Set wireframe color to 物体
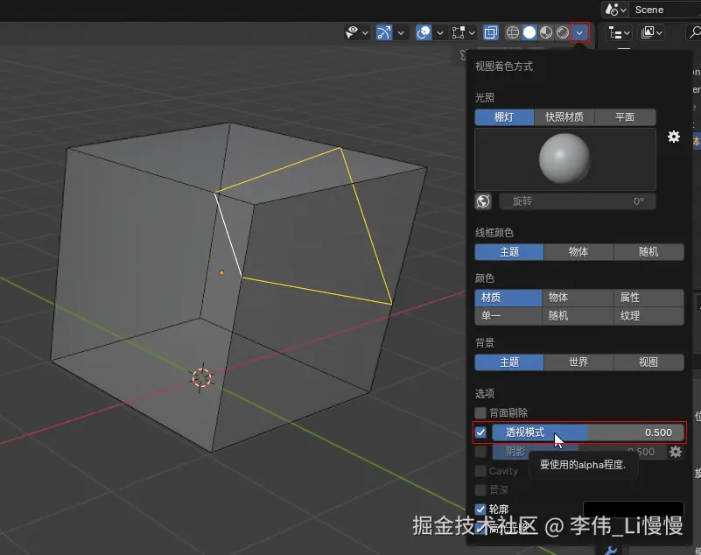Screen dimensions: 701x555 point(578,252)
